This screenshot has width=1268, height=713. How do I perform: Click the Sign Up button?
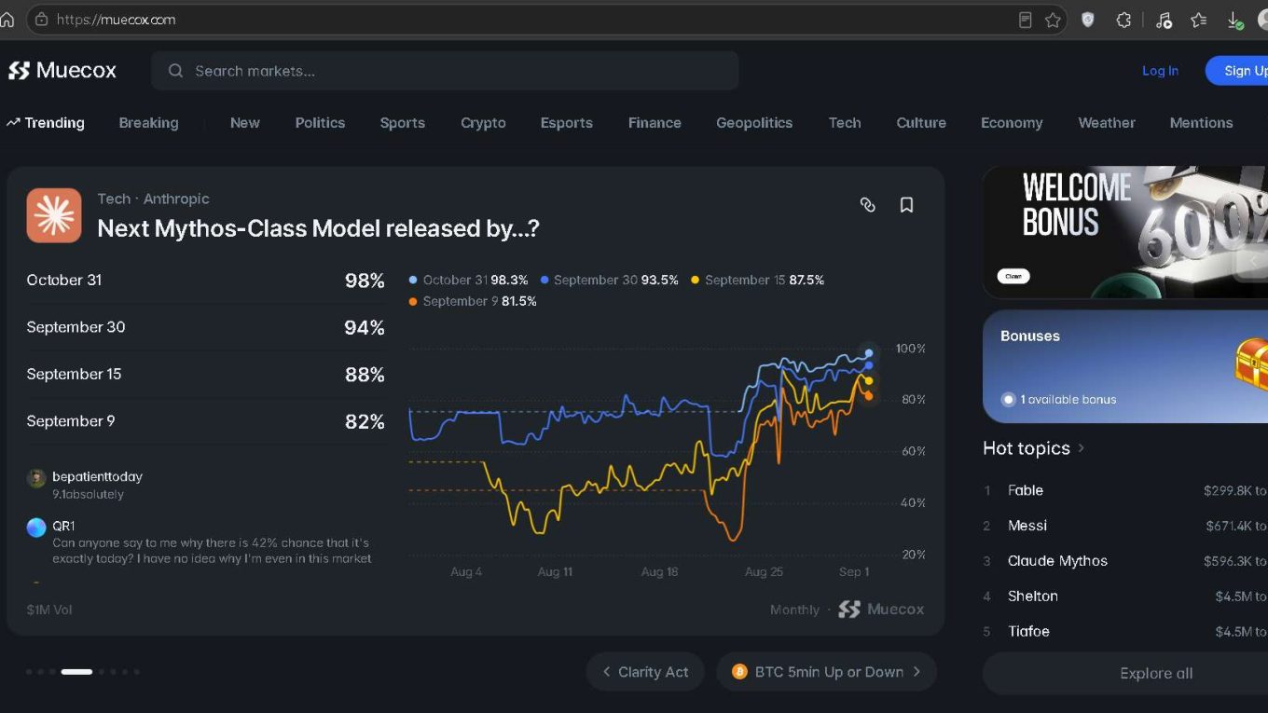pyautogui.click(x=1237, y=71)
